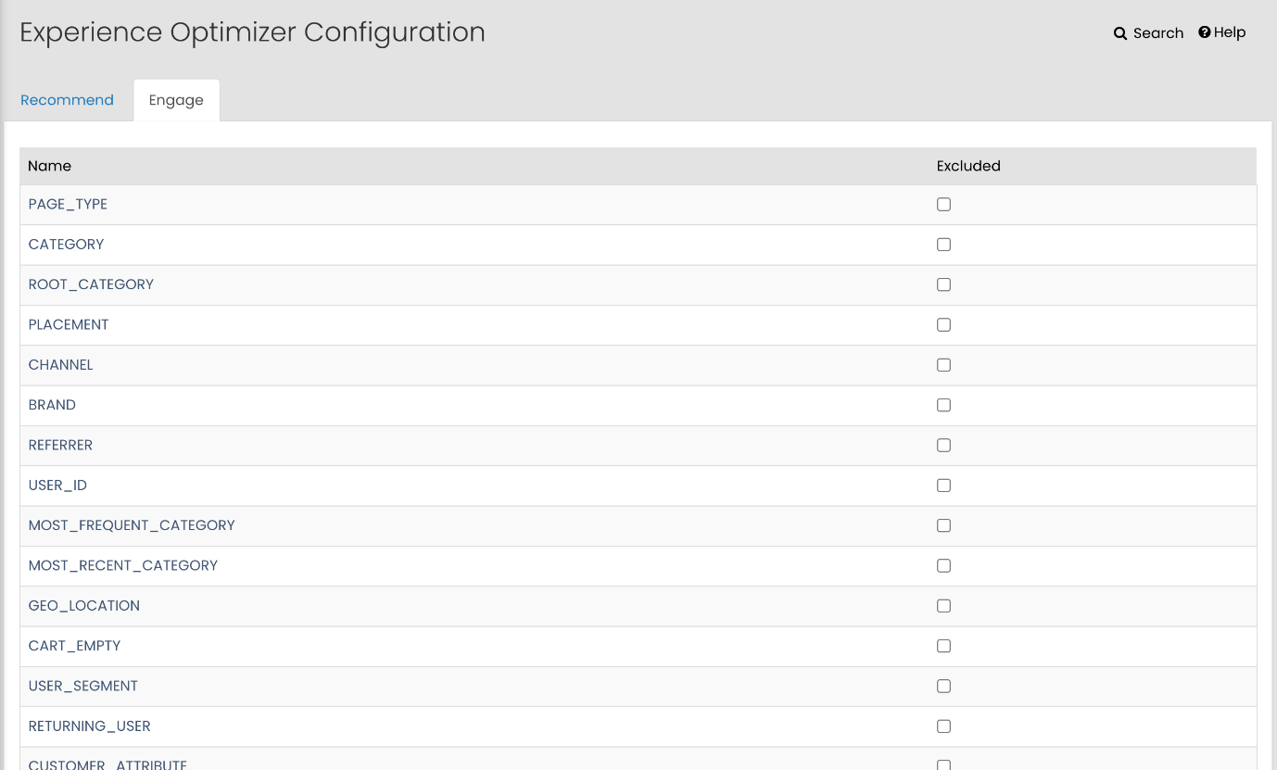Toggle the USER_ID Excluded checkbox
1277x770 pixels.
pos(943,486)
